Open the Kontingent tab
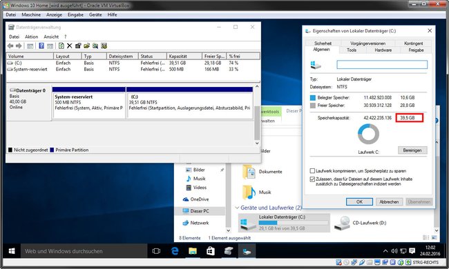 413,43
